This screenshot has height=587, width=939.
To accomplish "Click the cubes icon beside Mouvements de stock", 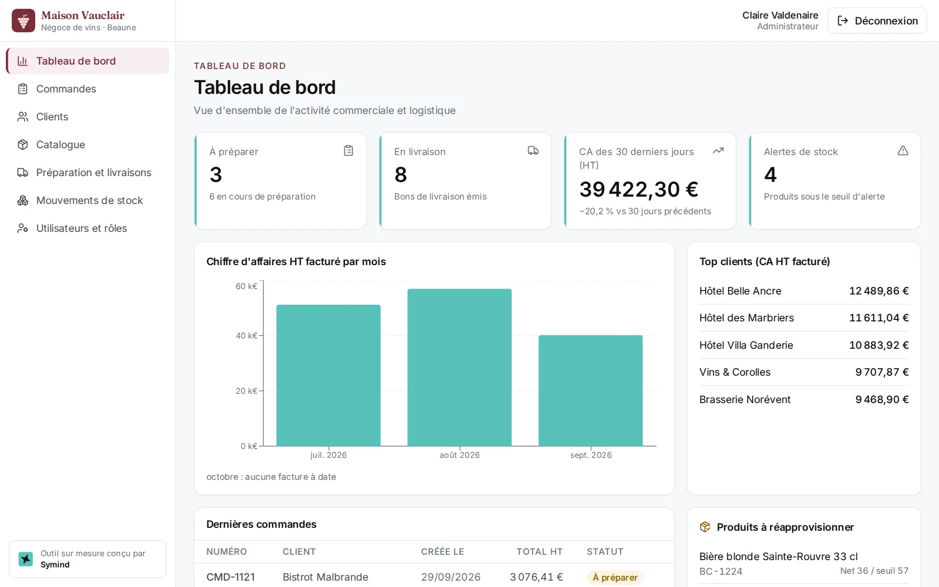I will [x=22, y=201].
